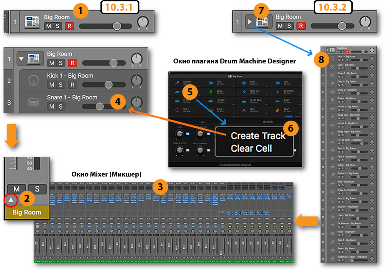Viewport: 385px width, 271px height.
Task: Select the Kick 1 pad icon in Drum Machine Designer
Action: (x=177, y=110)
